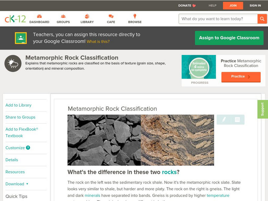Click the orange search magnifier button
Viewport: 268px width, 201px height.
click(262, 19)
